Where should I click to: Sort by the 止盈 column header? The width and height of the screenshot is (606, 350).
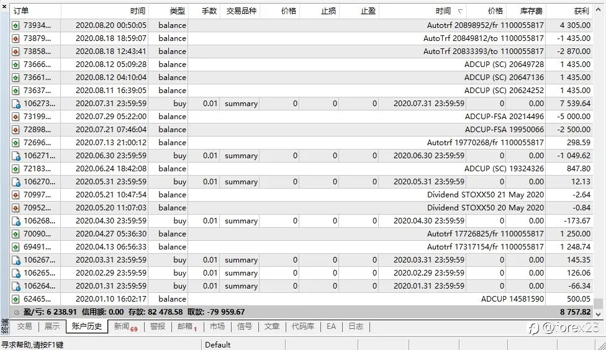click(359, 11)
